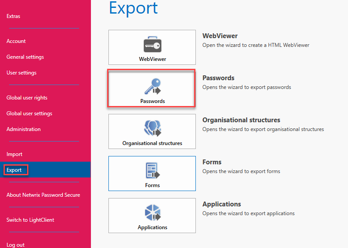
Task: Click the Organisational structures people icon
Action: (153, 128)
